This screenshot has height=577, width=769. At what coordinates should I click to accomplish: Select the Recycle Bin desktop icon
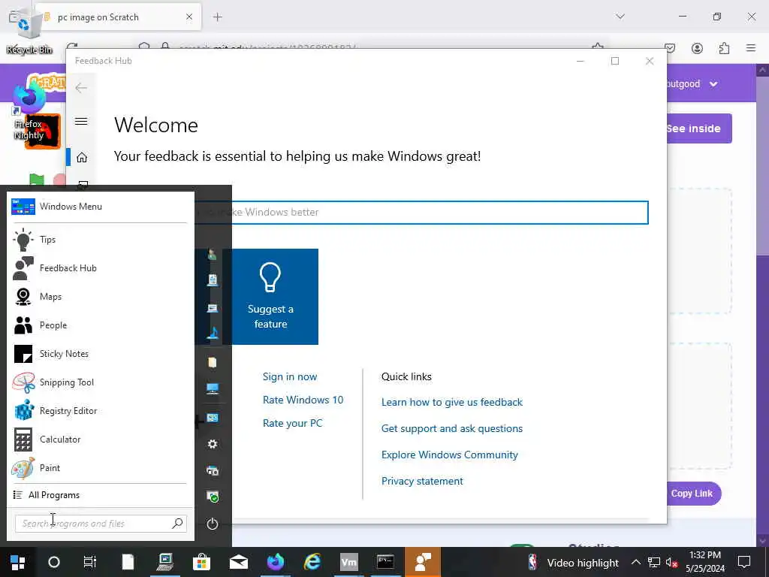click(x=29, y=32)
